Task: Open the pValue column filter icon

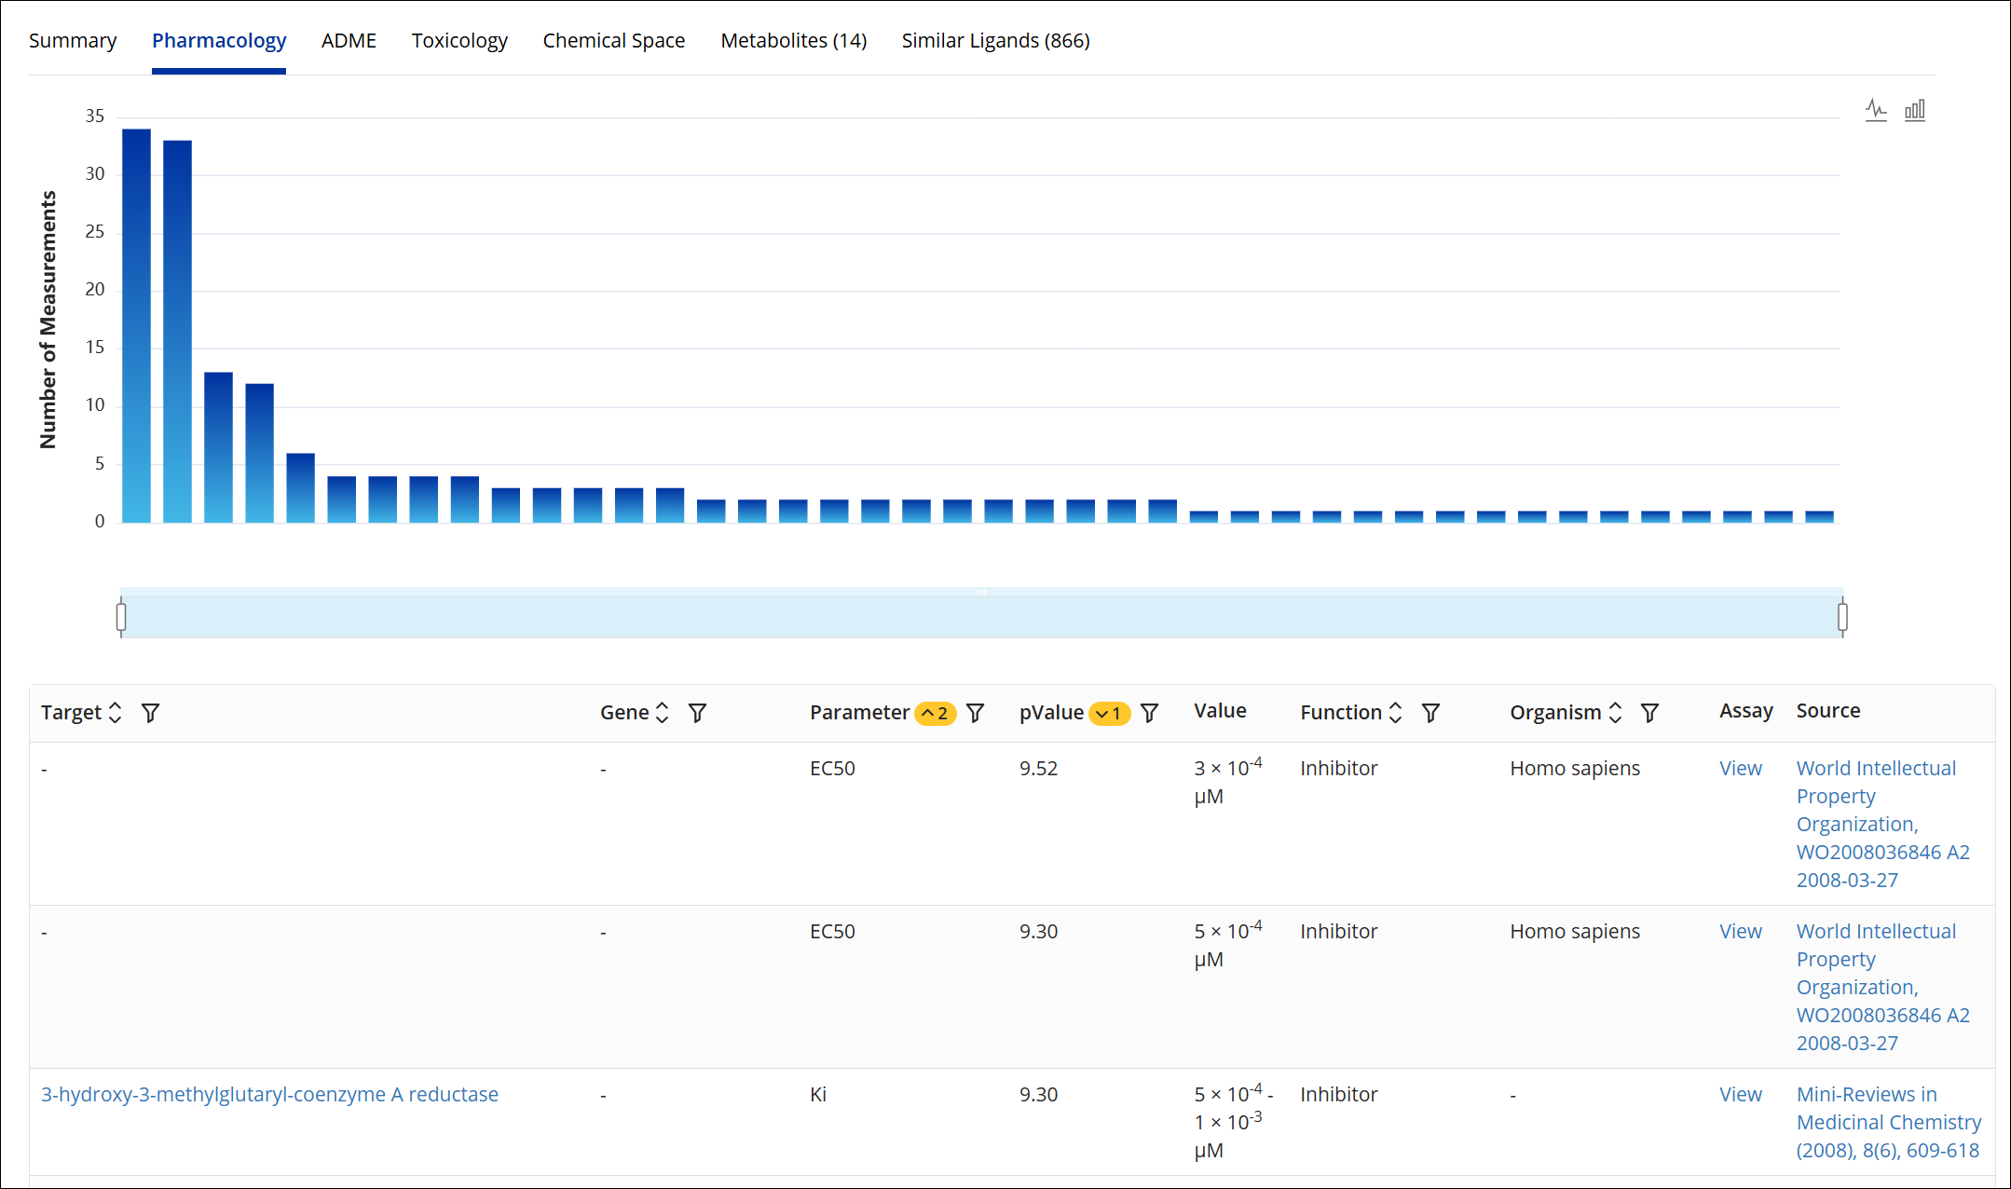Action: click(x=1150, y=713)
